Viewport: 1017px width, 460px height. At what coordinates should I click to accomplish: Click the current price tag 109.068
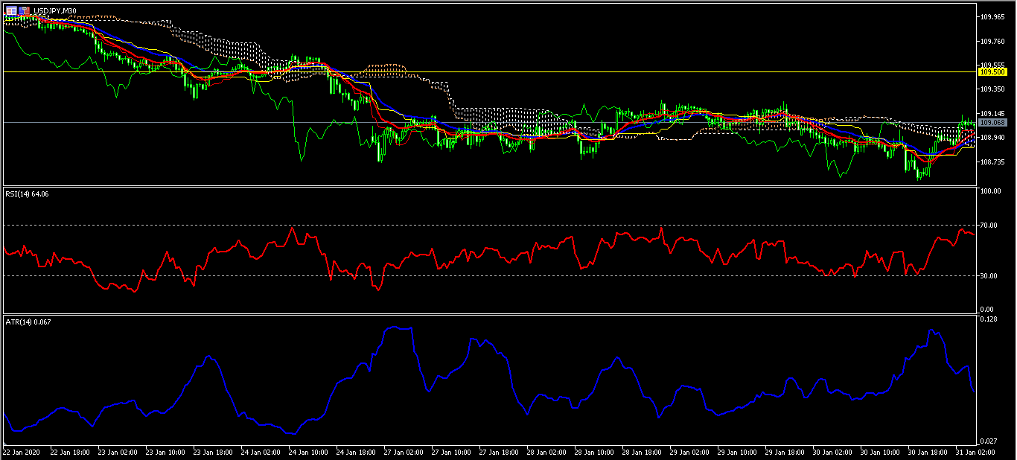click(992, 122)
